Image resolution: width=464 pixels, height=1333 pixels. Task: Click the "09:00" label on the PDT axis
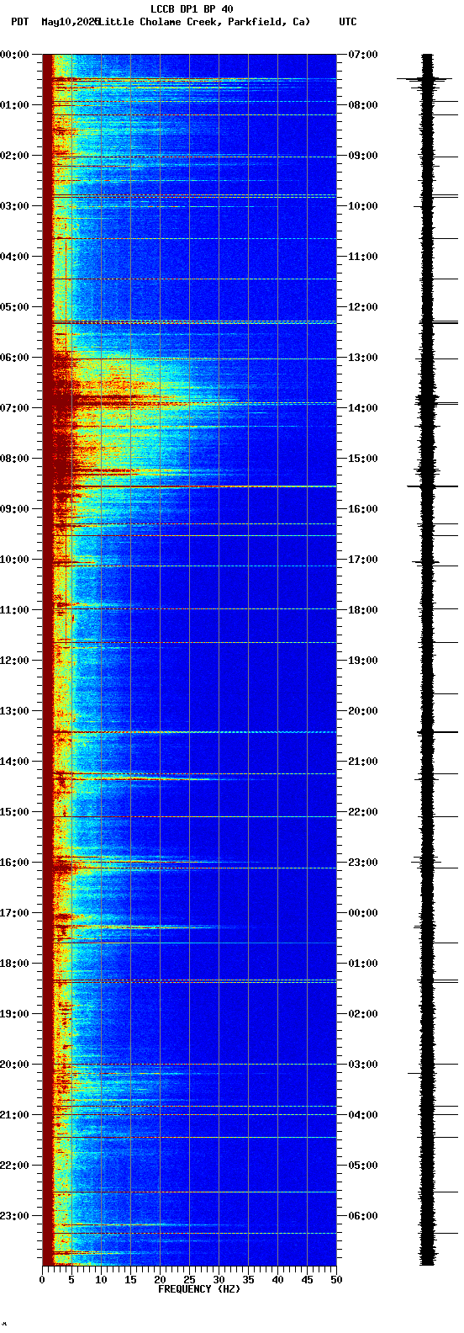pos(14,509)
